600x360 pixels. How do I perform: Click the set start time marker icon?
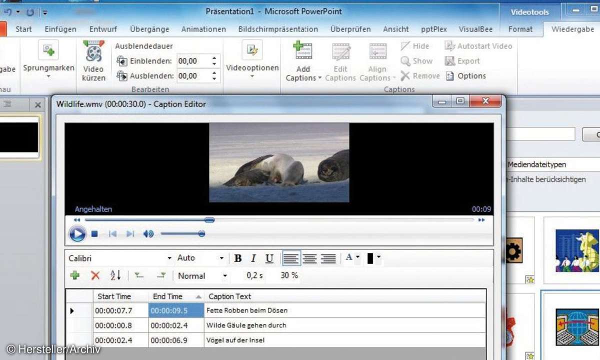pyautogui.click(x=139, y=275)
